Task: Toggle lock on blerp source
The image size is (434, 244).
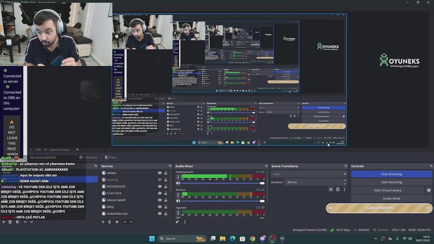Action: coord(165,207)
